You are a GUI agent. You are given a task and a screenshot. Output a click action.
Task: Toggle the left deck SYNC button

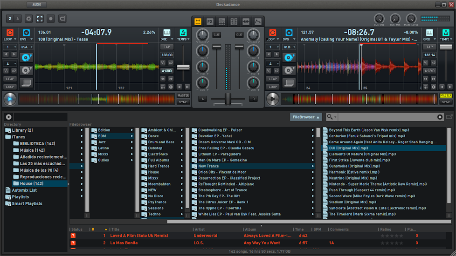[183, 102]
